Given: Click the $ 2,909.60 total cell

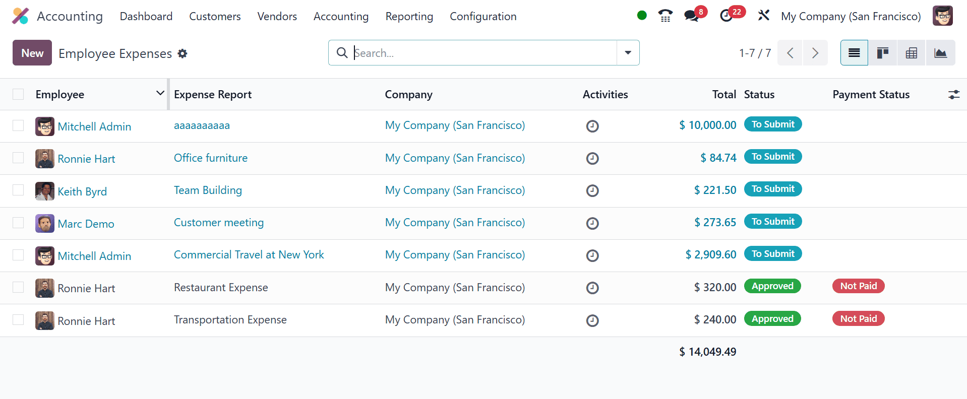Looking at the screenshot, I should [x=710, y=254].
